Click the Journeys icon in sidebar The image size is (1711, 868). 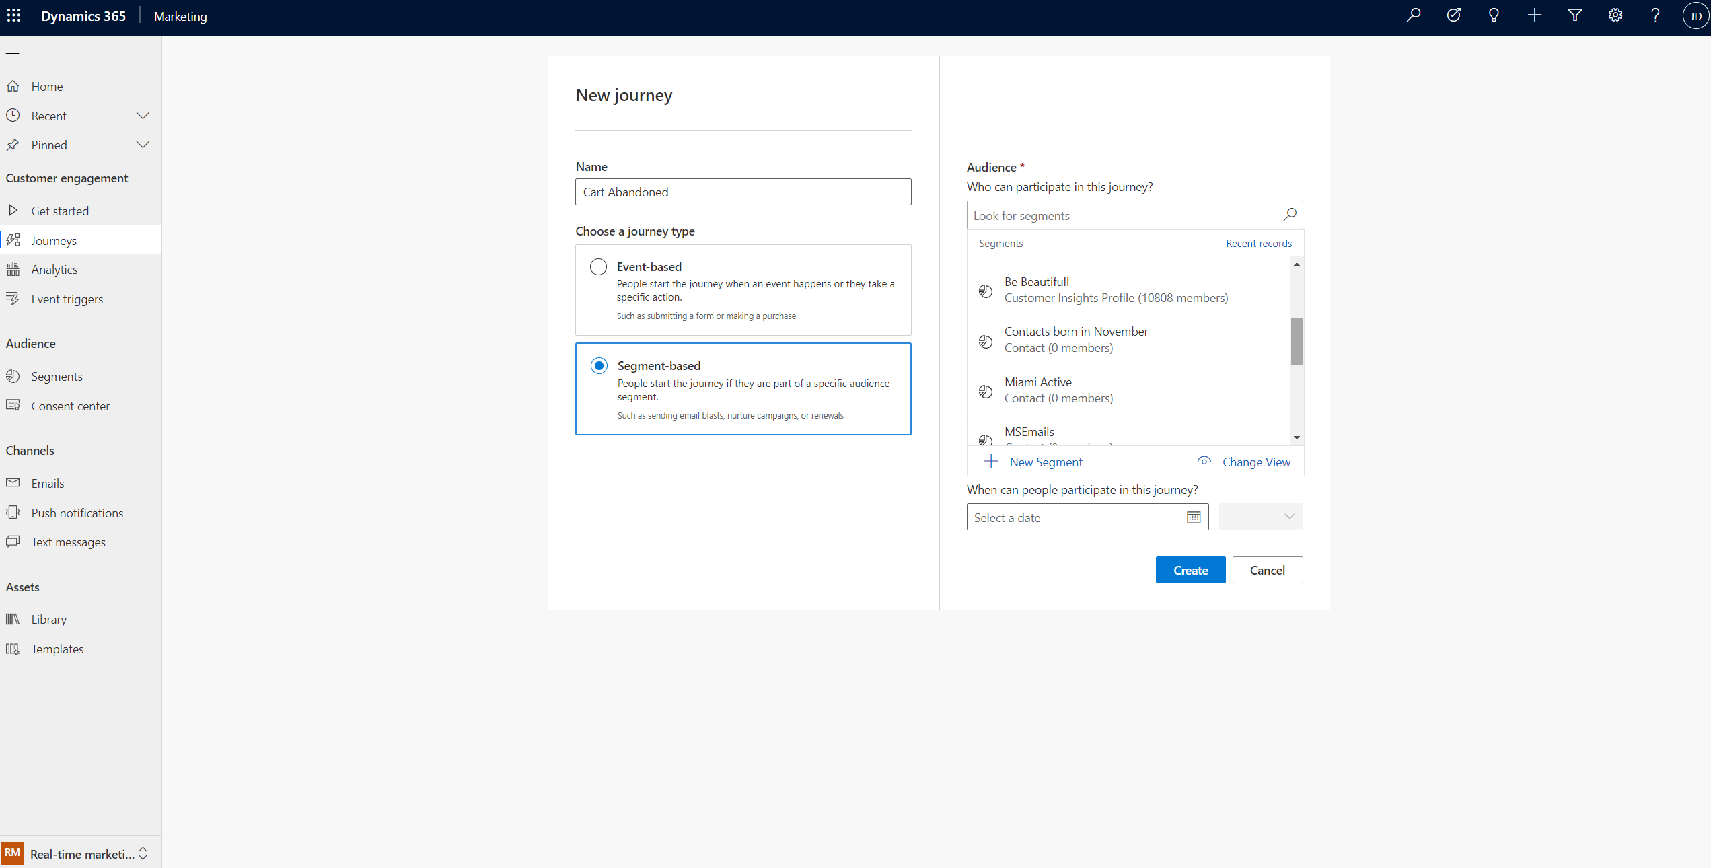[x=13, y=239]
